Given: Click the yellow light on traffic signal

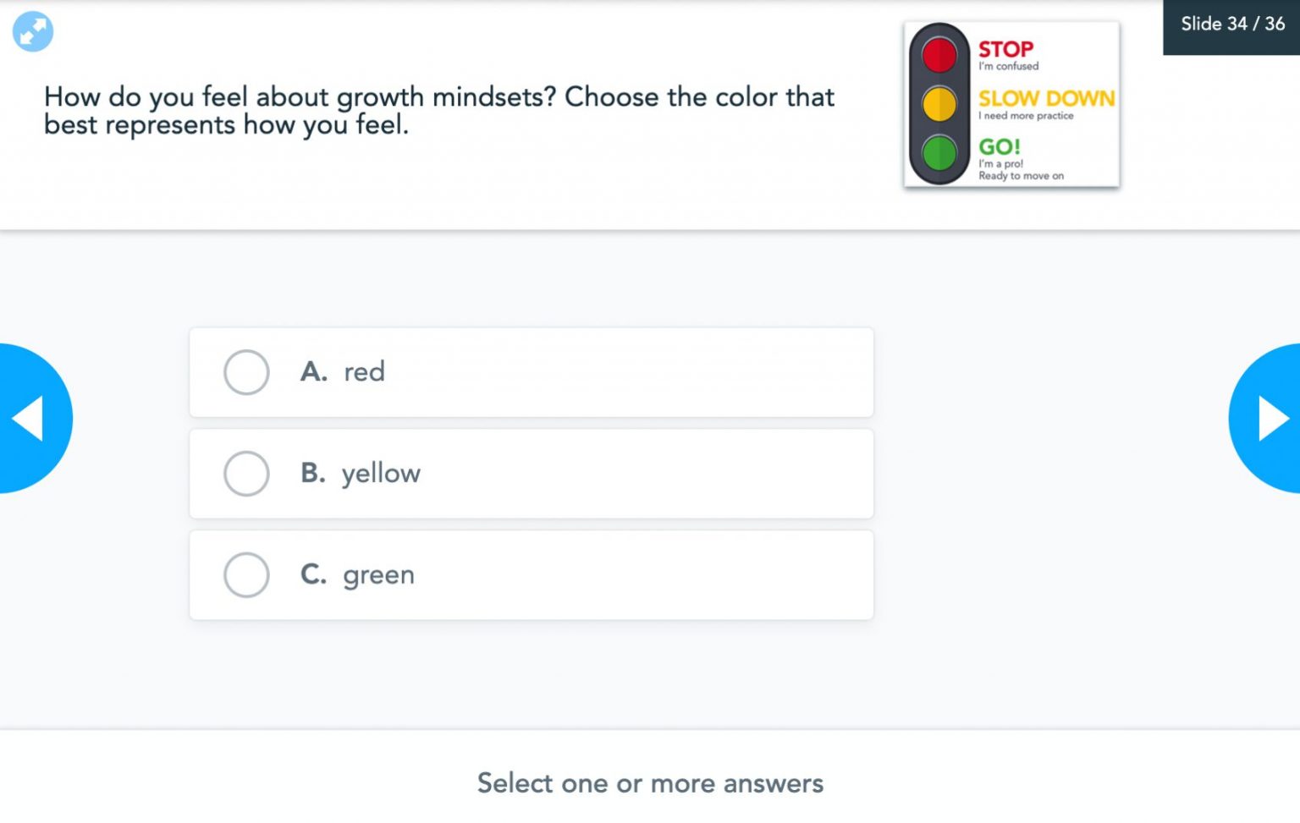Looking at the screenshot, I should [x=939, y=104].
